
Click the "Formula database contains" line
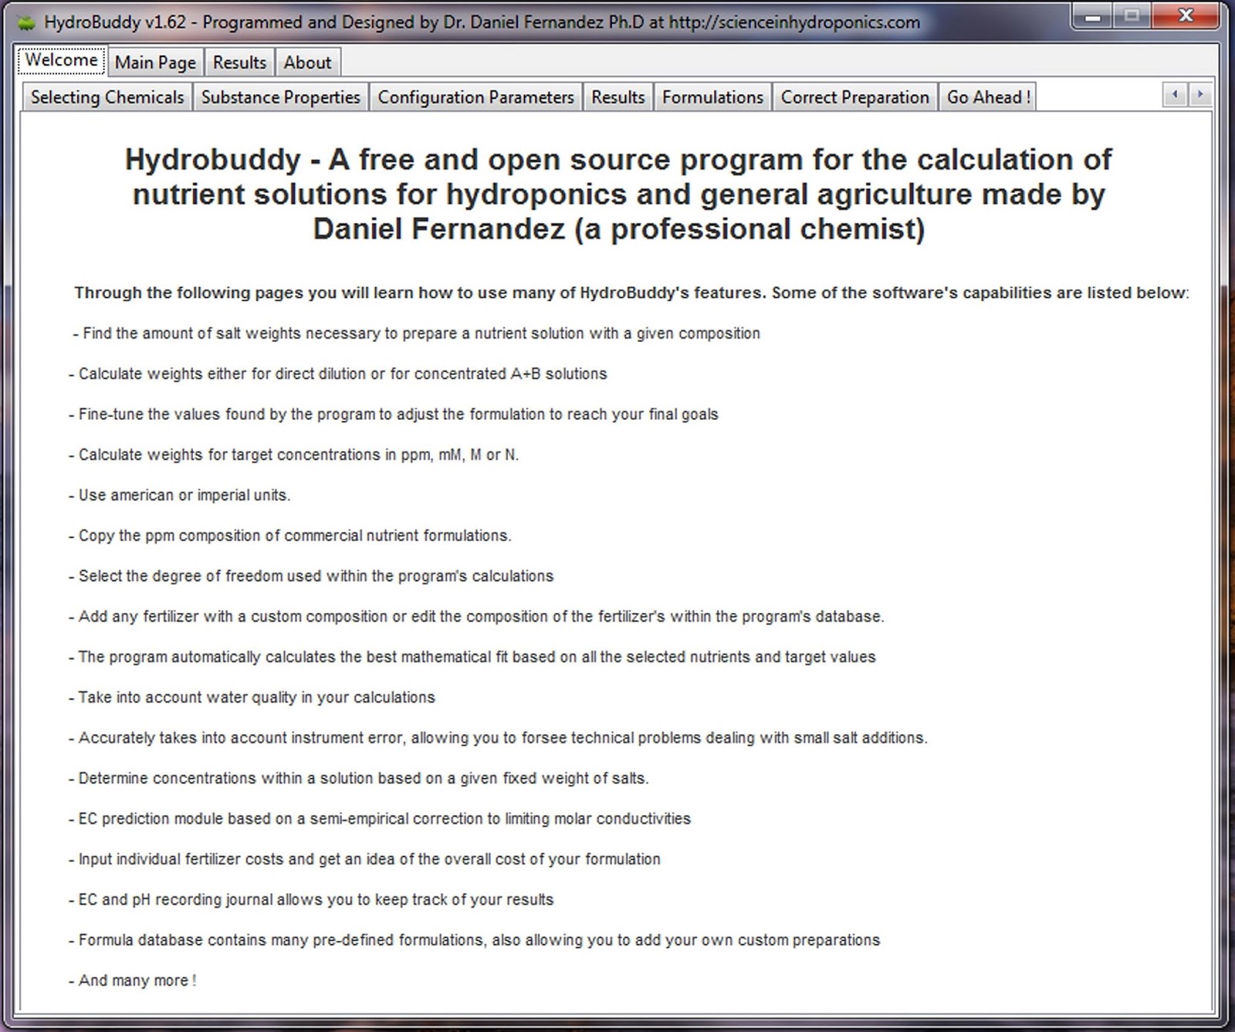(474, 940)
